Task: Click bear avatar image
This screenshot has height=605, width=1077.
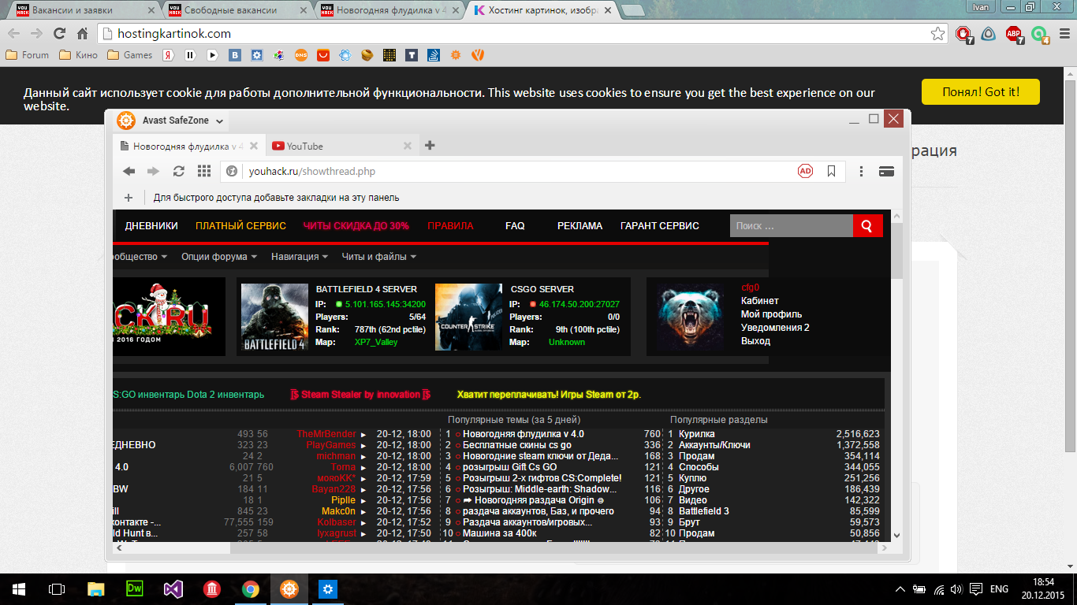Action: 690,317
